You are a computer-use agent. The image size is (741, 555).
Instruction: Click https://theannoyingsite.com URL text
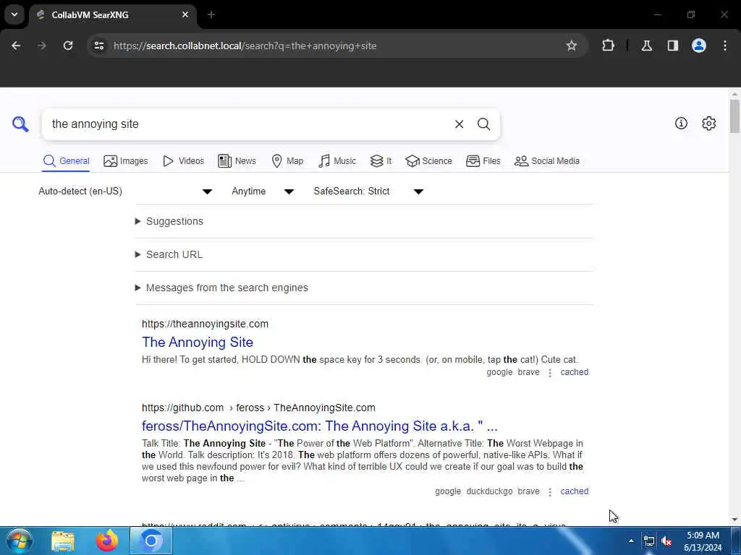point(205,324)
